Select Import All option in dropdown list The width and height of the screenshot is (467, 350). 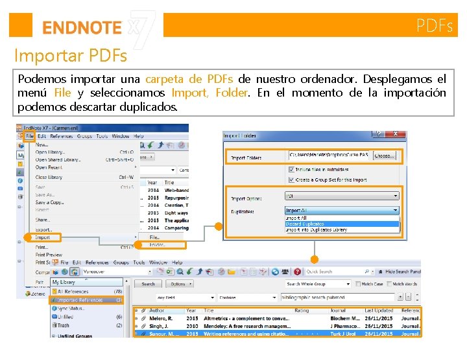(342, 218)
